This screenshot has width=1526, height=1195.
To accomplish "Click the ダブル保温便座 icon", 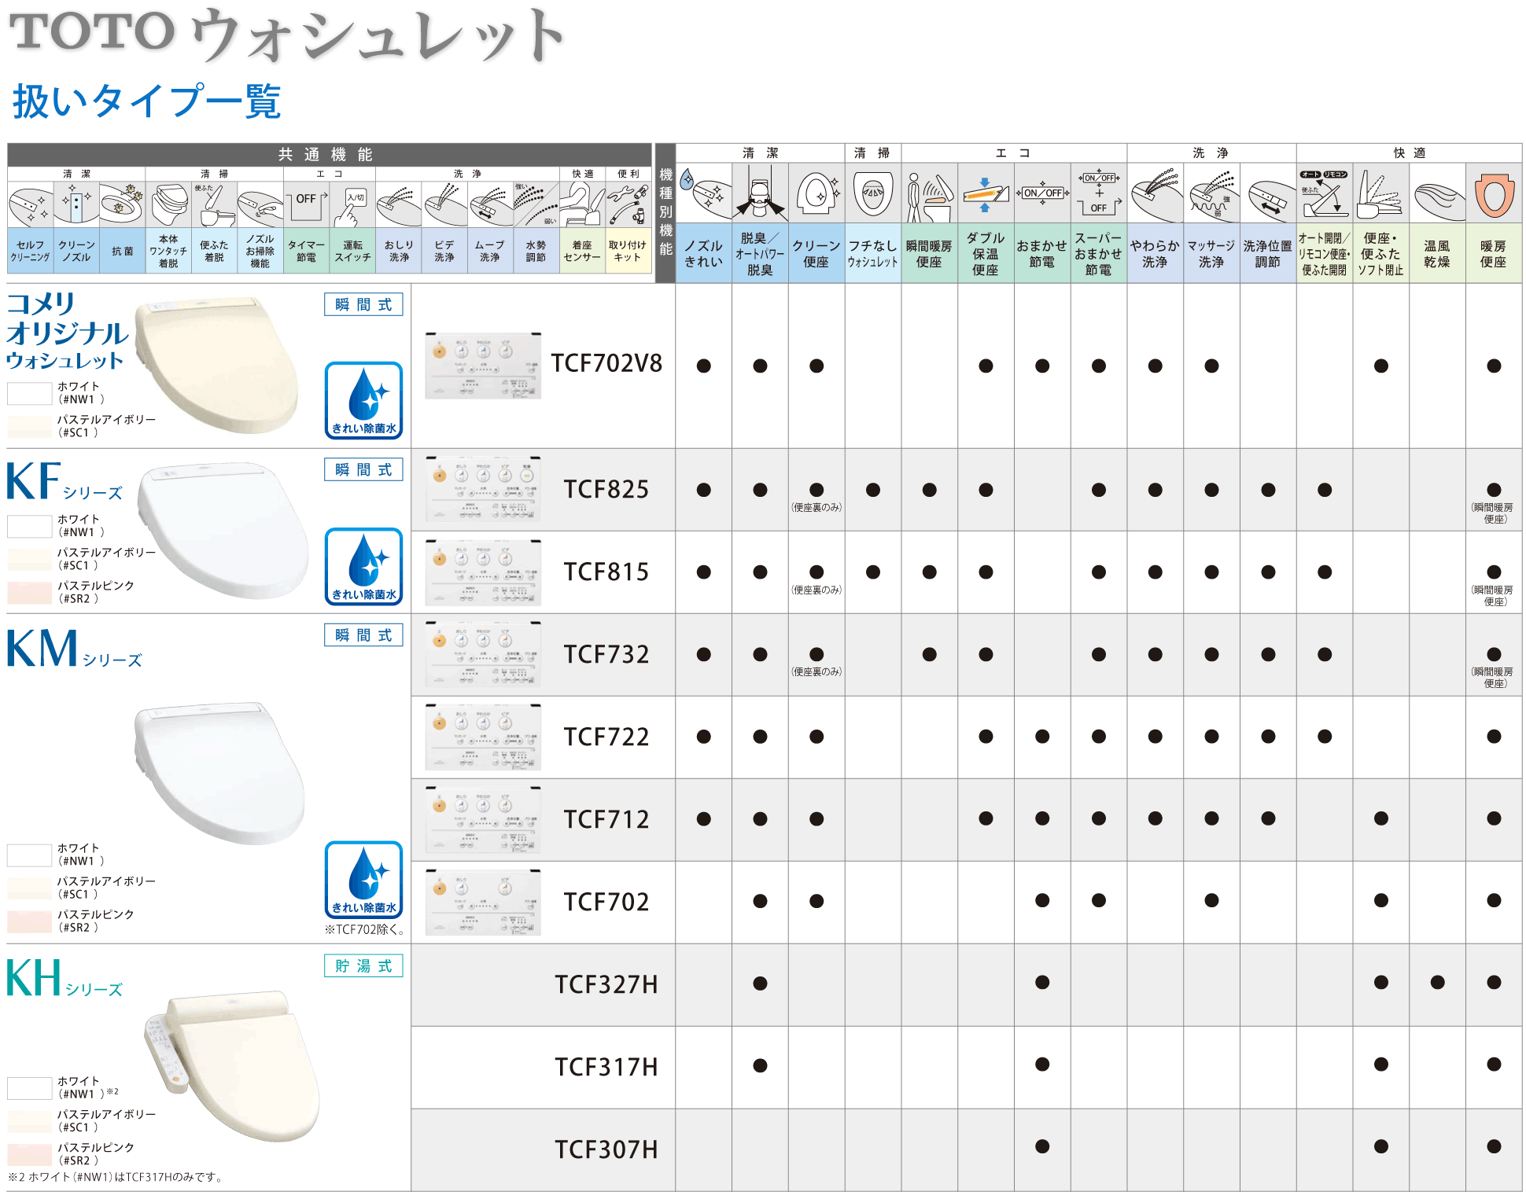I will 985,193.
